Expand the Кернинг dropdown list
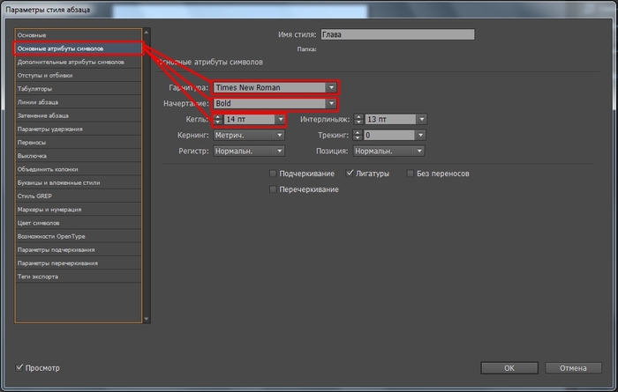The width and height of the screenshot is (618, 392). tap(281, 135)
